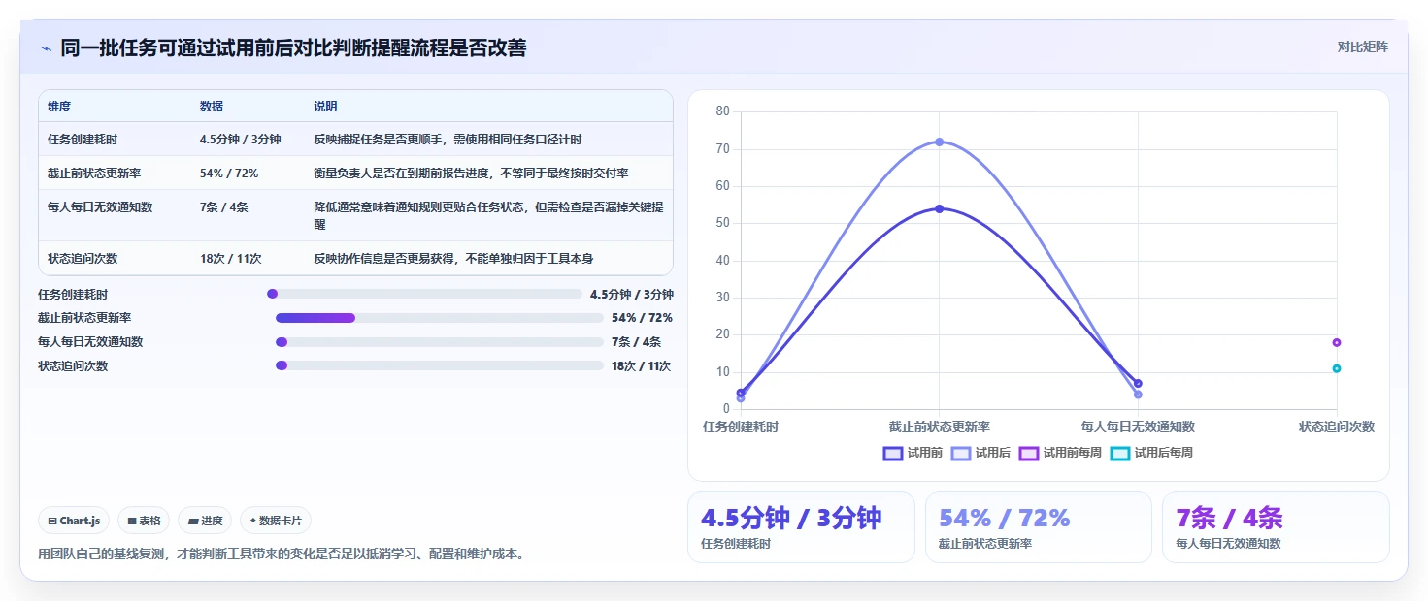Click the 截止前状态更新率 table row label

coord(95,174)
